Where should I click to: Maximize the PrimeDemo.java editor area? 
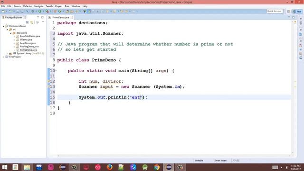(x=294, y=17)
